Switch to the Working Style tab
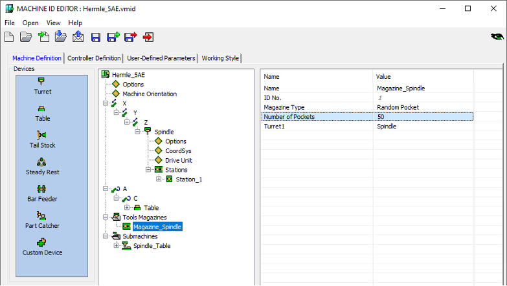The width and height of the screenshot is (507, 286). tap(220, 58)
